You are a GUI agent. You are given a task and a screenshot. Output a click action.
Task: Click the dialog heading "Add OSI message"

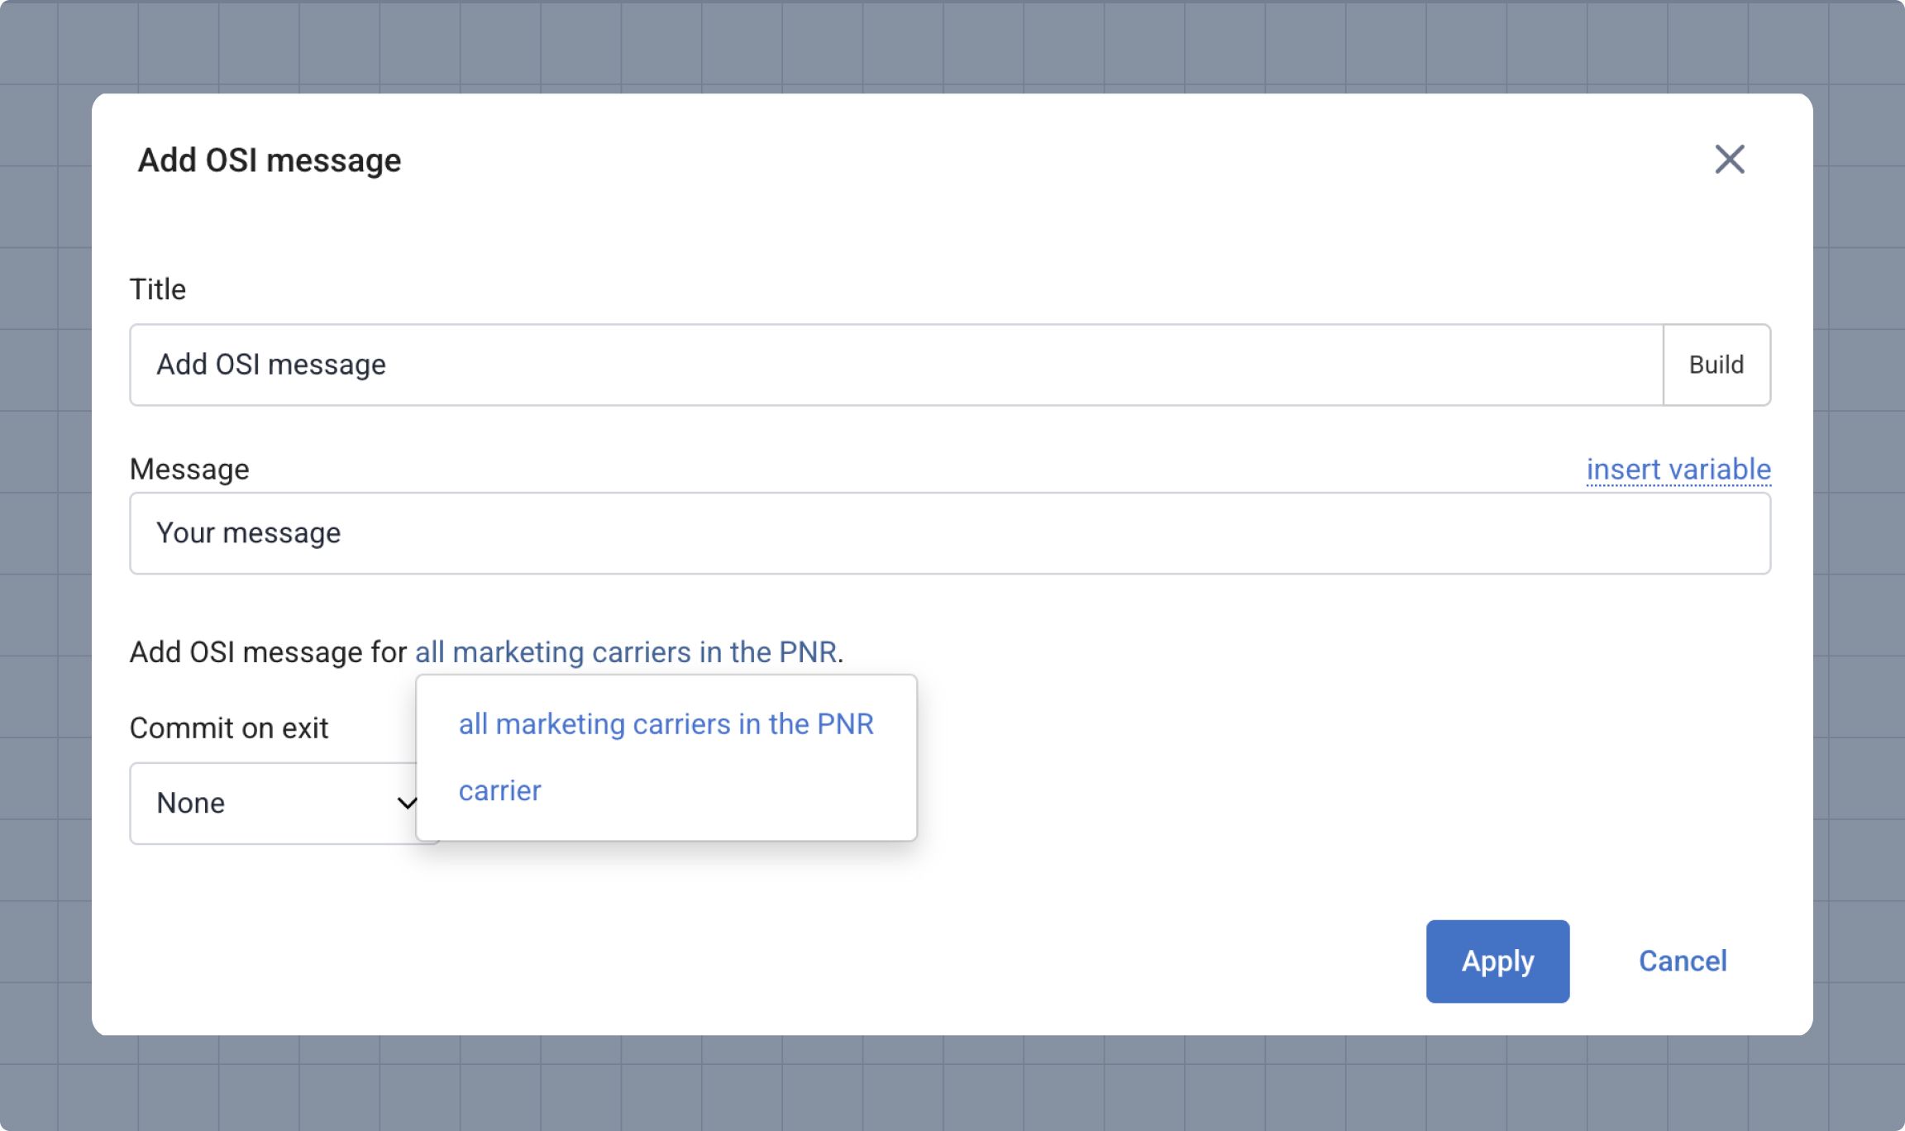tap(270, 160)
